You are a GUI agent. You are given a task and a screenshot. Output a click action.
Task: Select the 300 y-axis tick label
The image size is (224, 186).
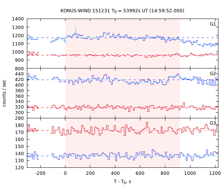[x=19, y=113]
